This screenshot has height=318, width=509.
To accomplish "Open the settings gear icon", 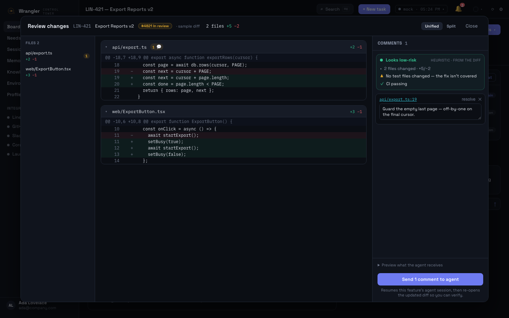I will click(x=501, y=9).
